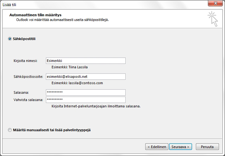Screen dimensions: 225x156
Task: Click the hint text Esimerkki: Tiina Lassila
Action: (x=69, y=67)
